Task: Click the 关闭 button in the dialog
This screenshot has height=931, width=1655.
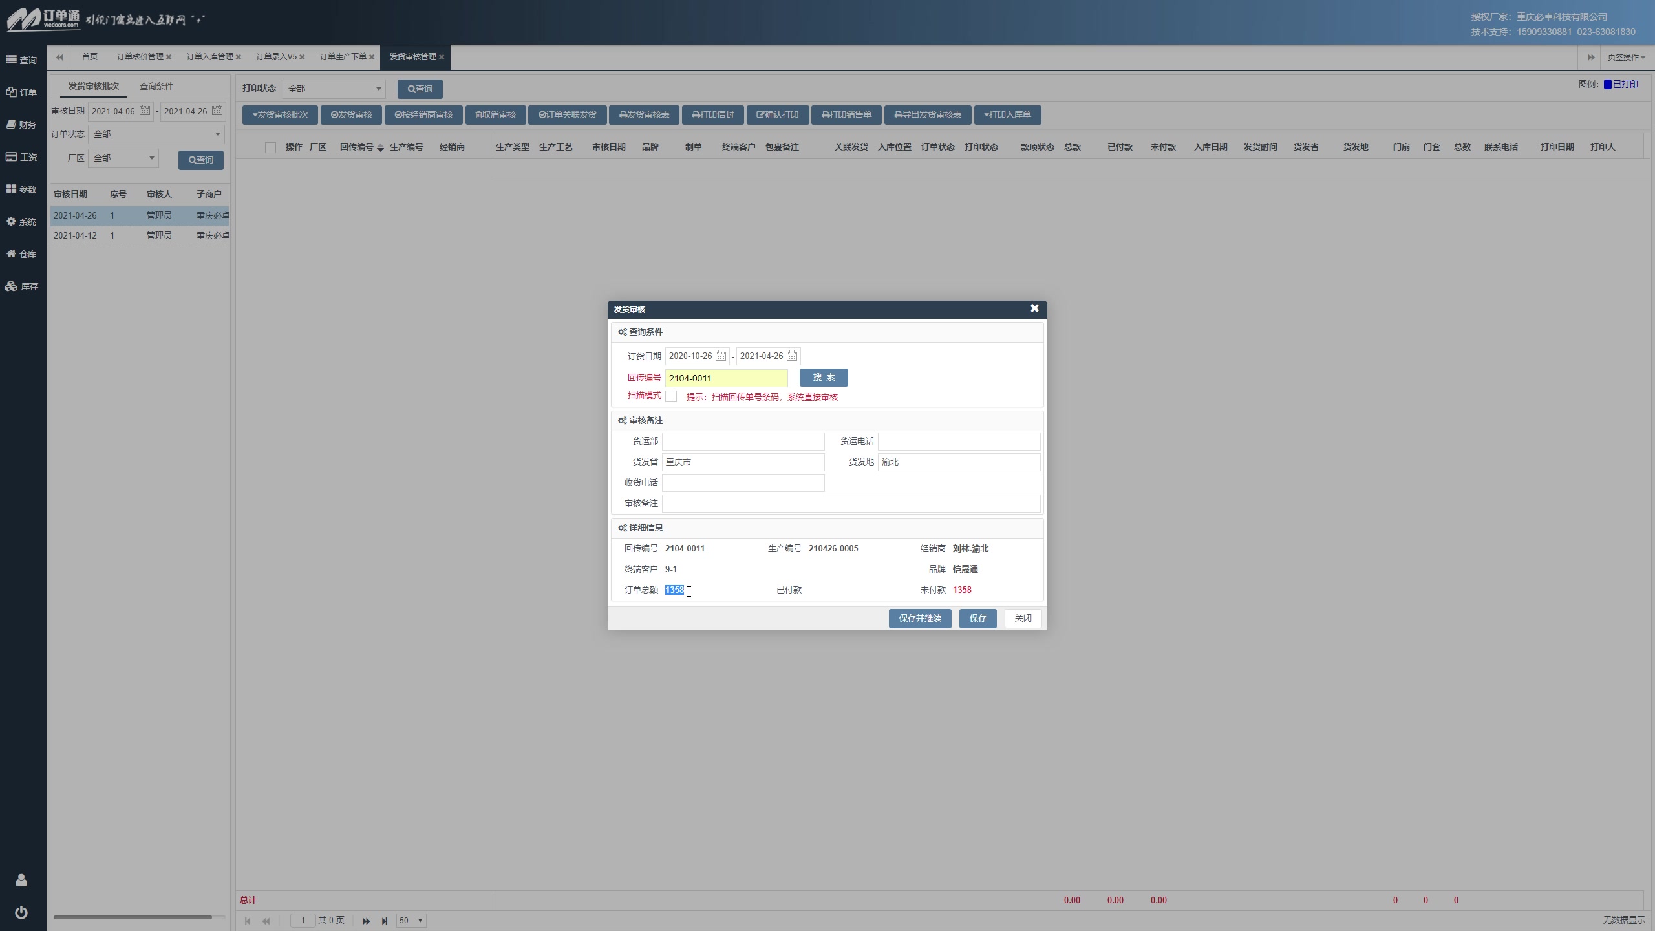Action: pyautogui.click(x=1023, y=618)
